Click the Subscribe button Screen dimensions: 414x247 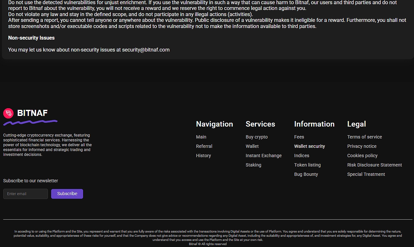(67, 194)
